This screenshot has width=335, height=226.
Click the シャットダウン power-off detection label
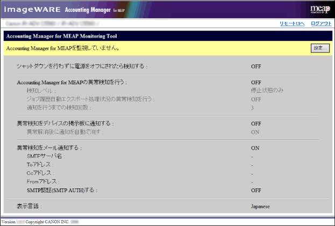pos(82,67)
